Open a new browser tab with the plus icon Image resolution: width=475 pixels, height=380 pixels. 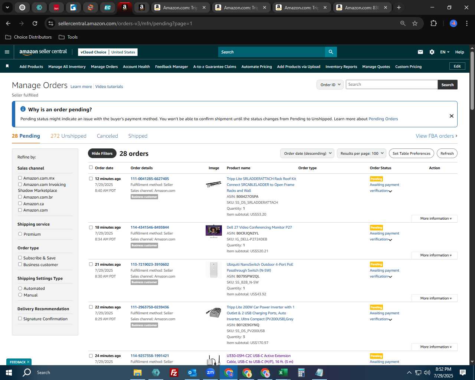[399, 7]
